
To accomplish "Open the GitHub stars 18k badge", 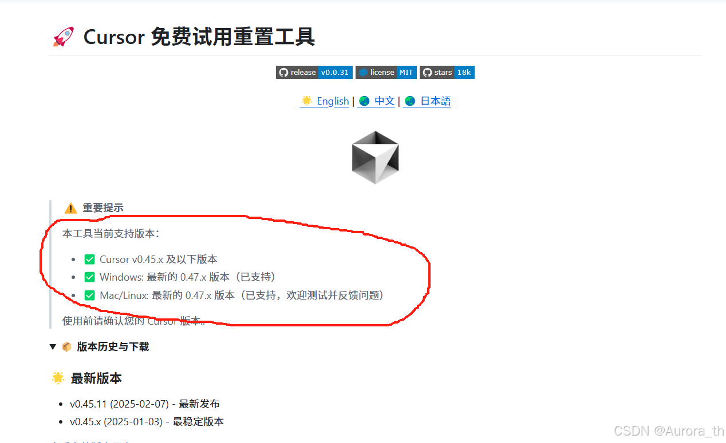I will (x=447, y=73).
